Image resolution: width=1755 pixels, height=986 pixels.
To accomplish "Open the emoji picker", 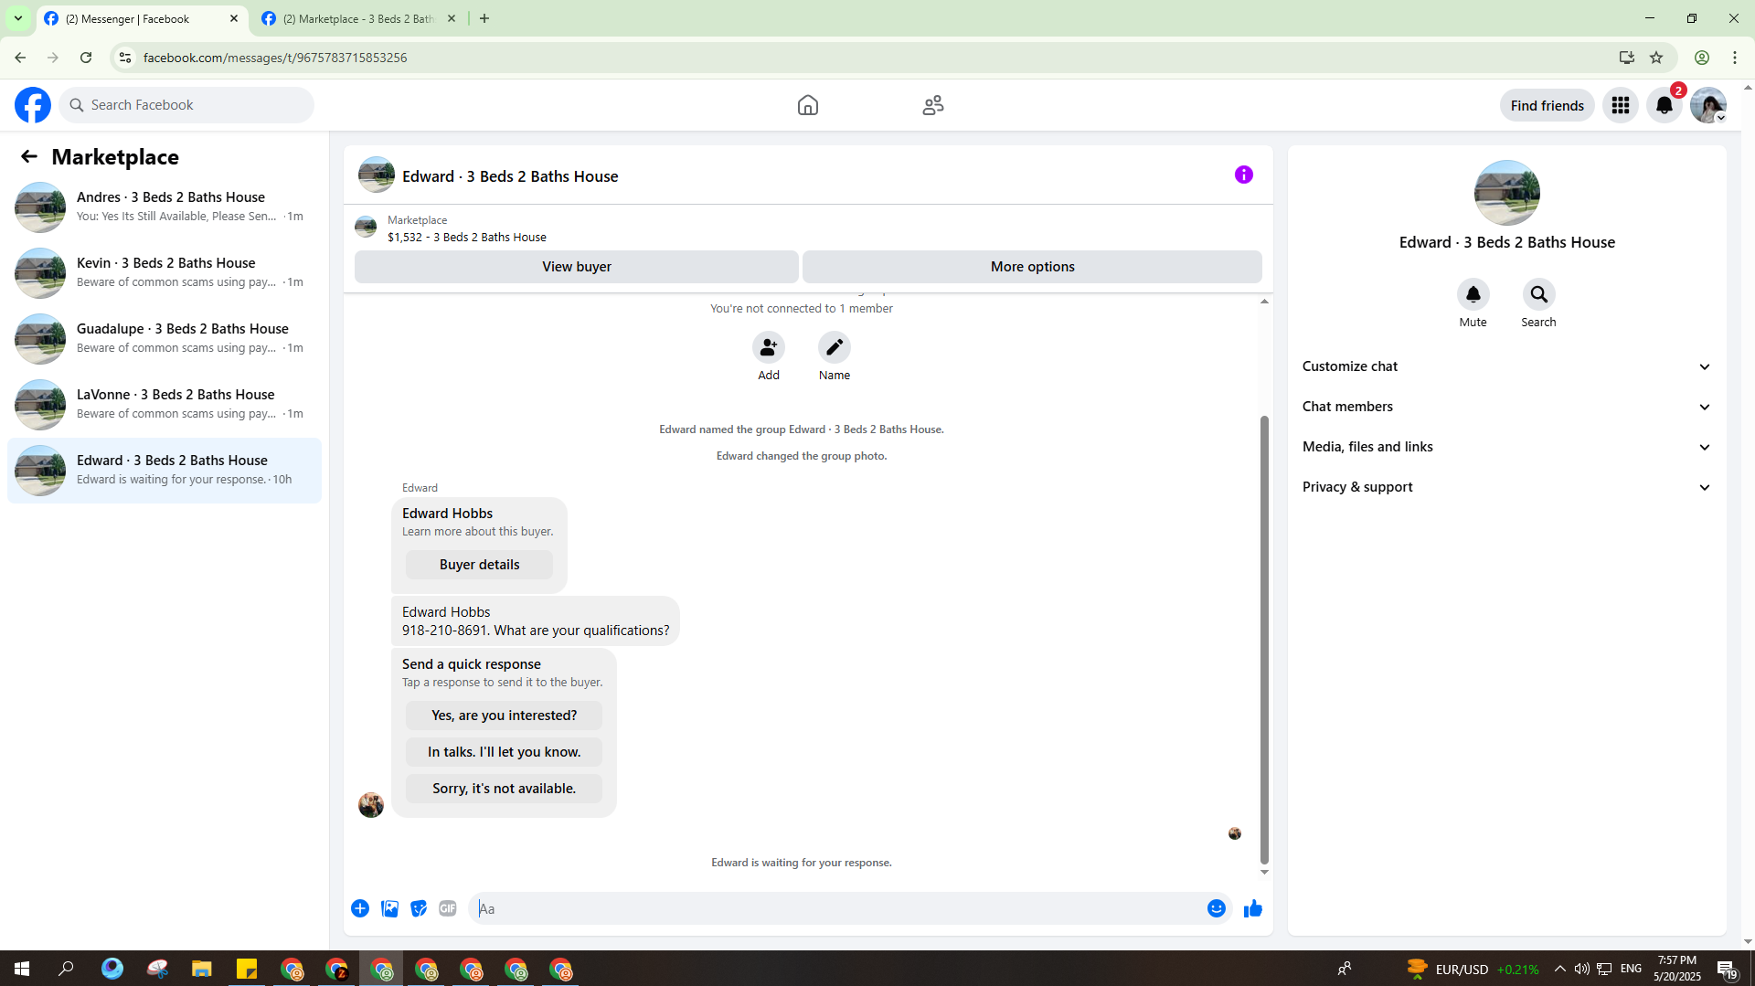I will (1216, 908).
